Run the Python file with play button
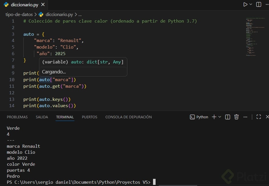 pos(245,5)
